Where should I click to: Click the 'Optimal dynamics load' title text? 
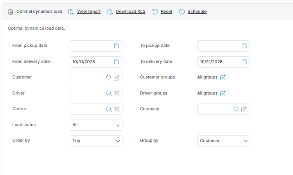[x=39, y=12]
